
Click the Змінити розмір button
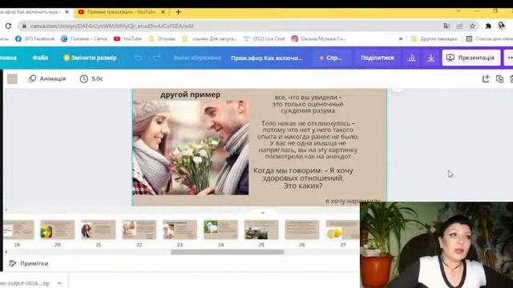(x=90, y=58)
